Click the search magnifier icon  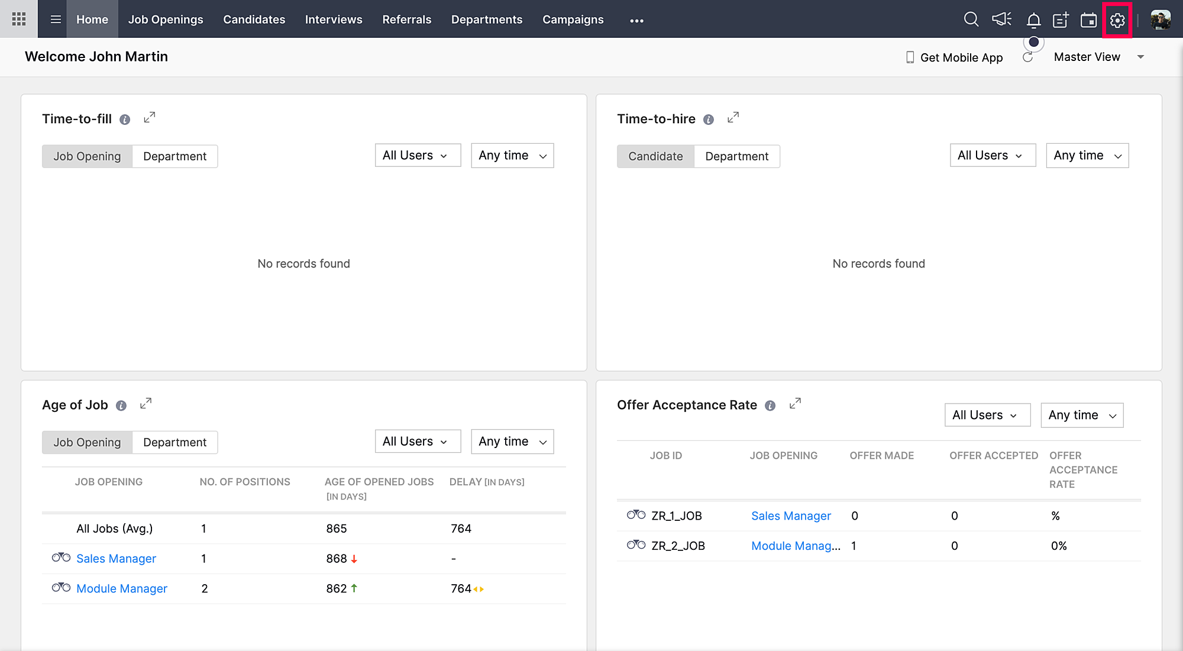coord(971,20)
